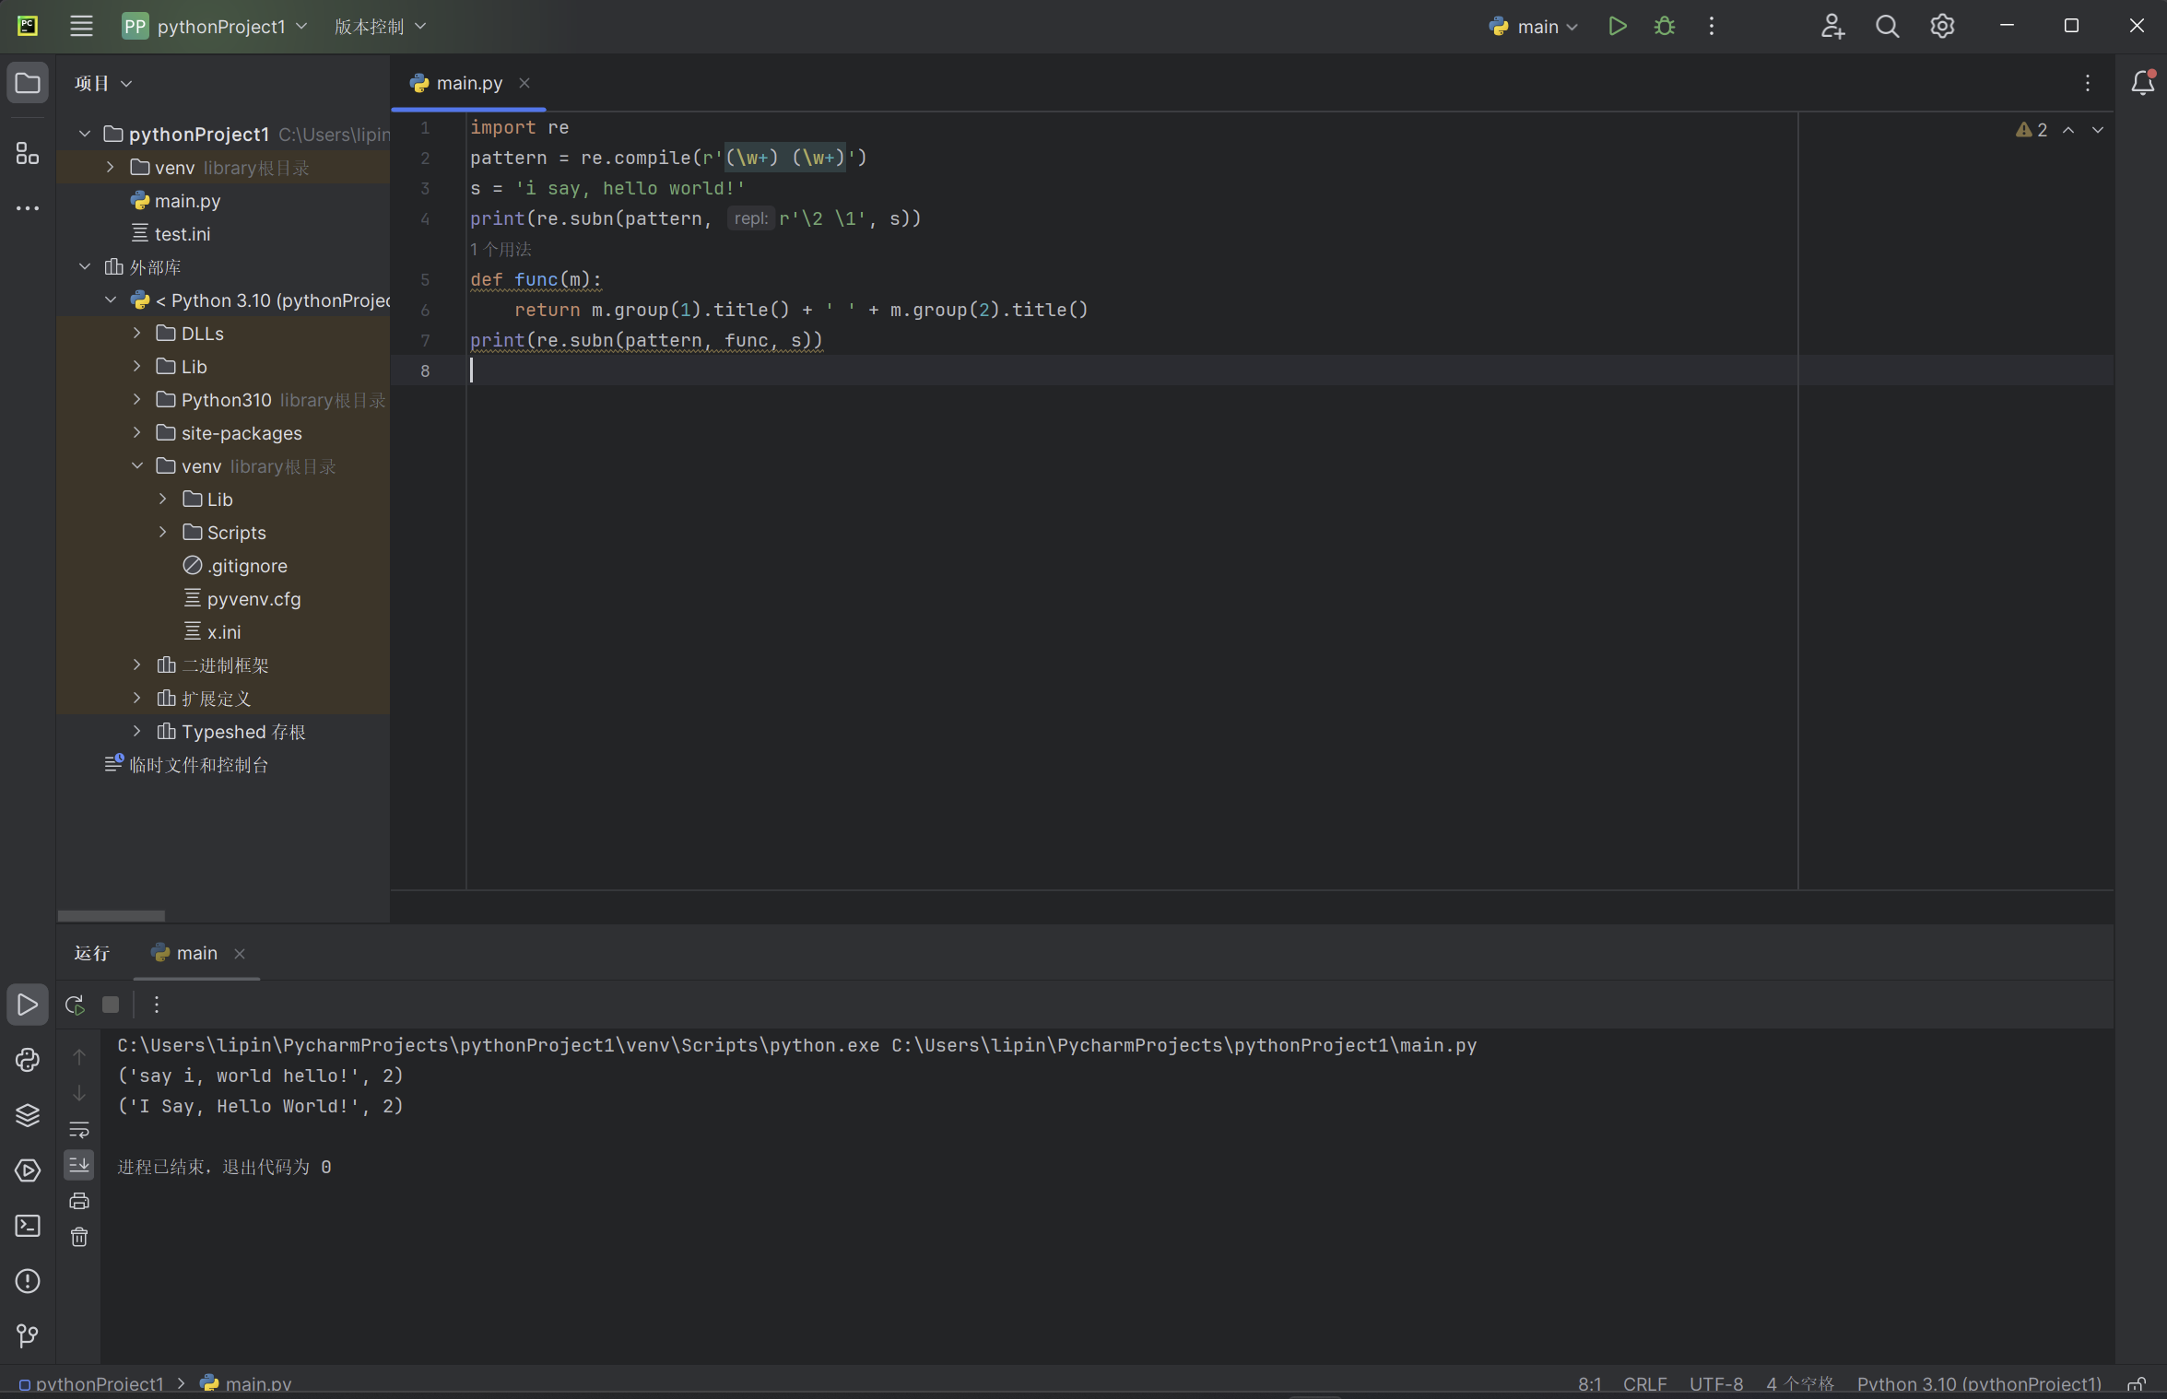Viewport: 2167px width, 1399px height.
Task: Expand top venv library folder
Action: point(111,168)
